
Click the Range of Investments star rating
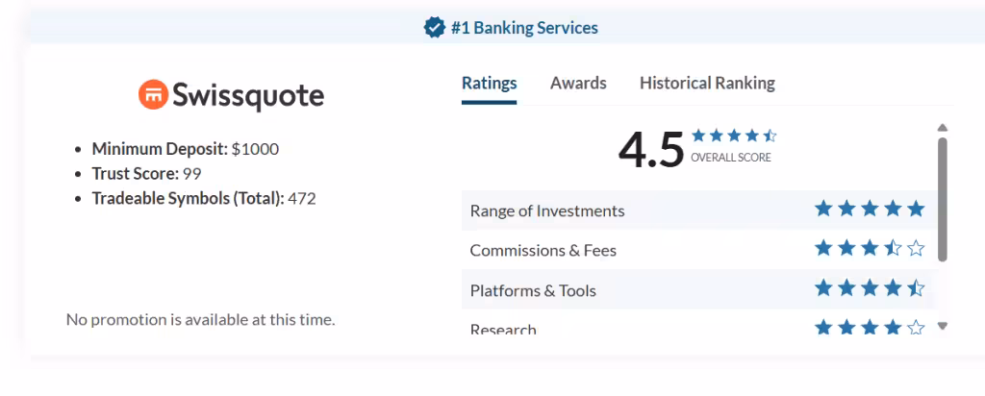click(870, 210)
